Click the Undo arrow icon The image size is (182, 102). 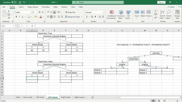point(24,2)
